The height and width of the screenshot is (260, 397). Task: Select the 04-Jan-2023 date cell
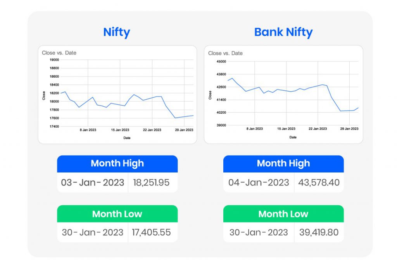point(259,182)
